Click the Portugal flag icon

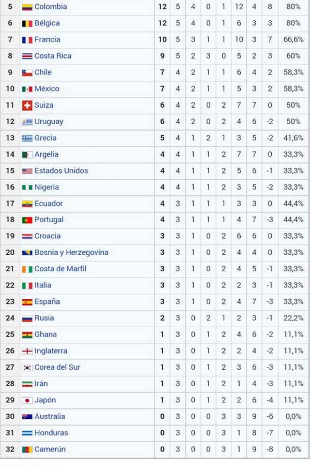(x=27, y=220)
